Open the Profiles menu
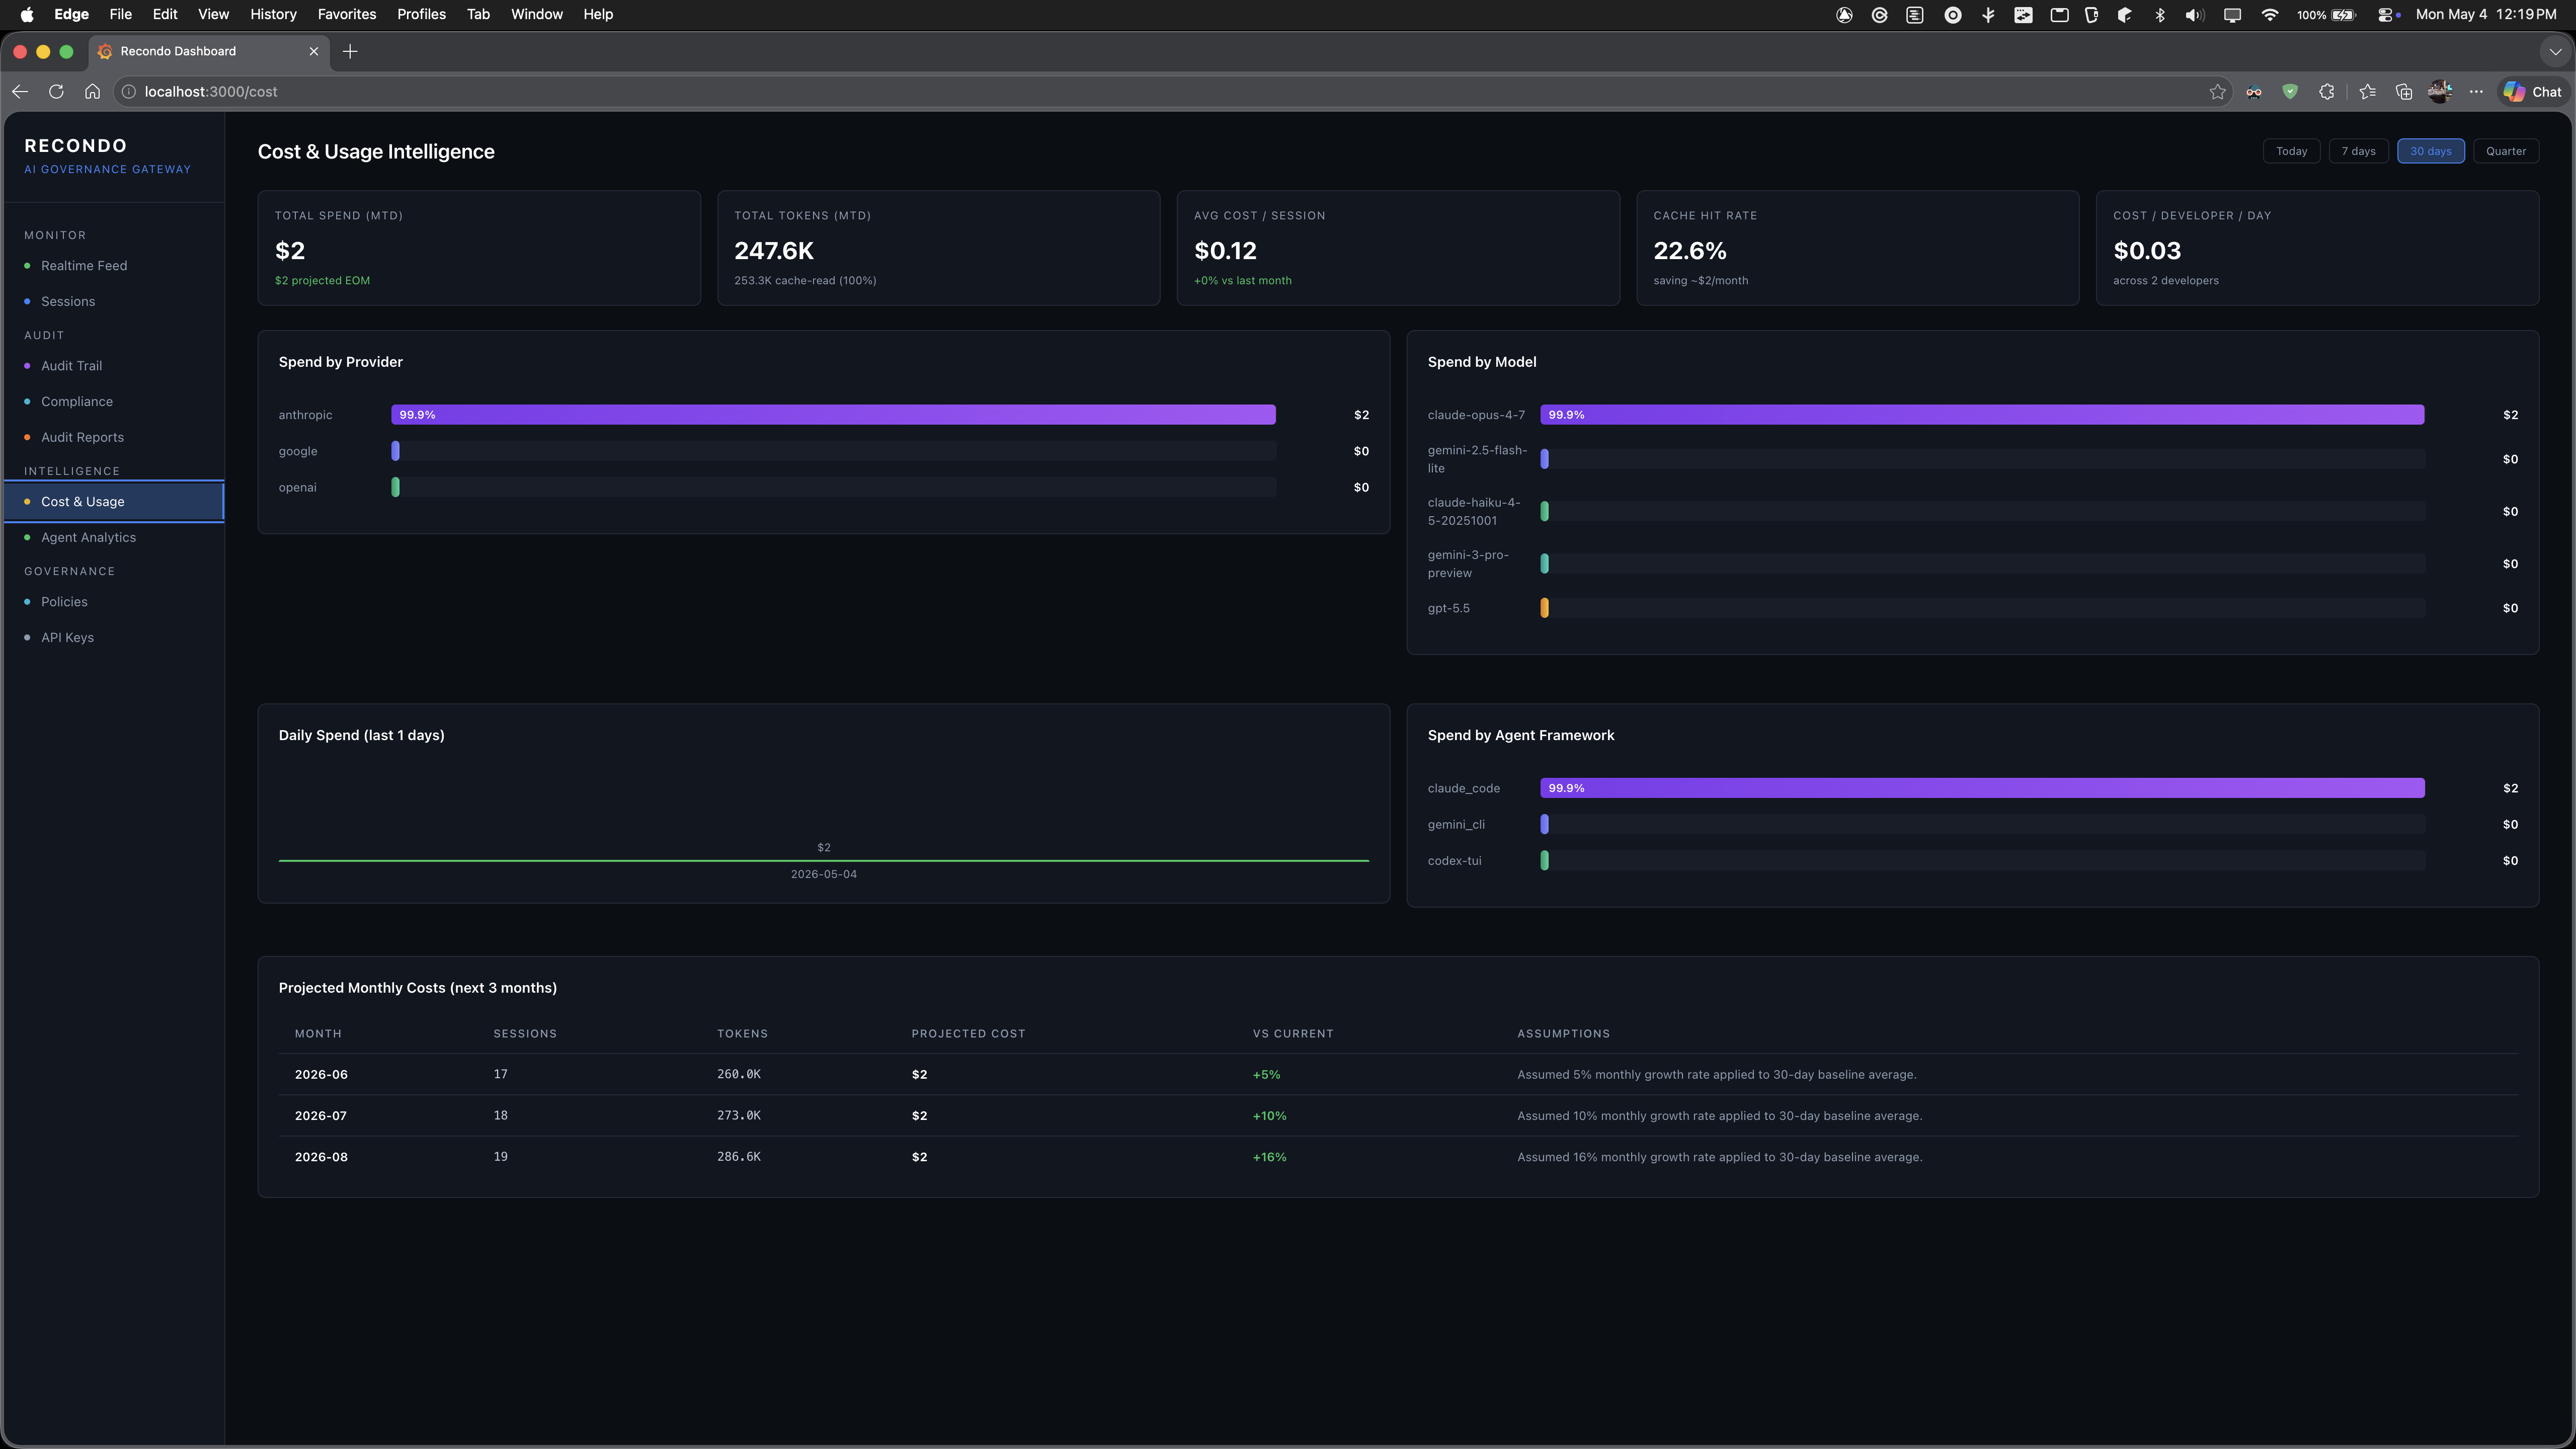Screen dimensions: 2576x1449 pyautogui.click(x=421, y=14)
